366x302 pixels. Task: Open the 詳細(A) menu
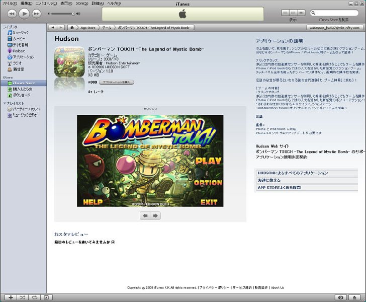(98, 4)
